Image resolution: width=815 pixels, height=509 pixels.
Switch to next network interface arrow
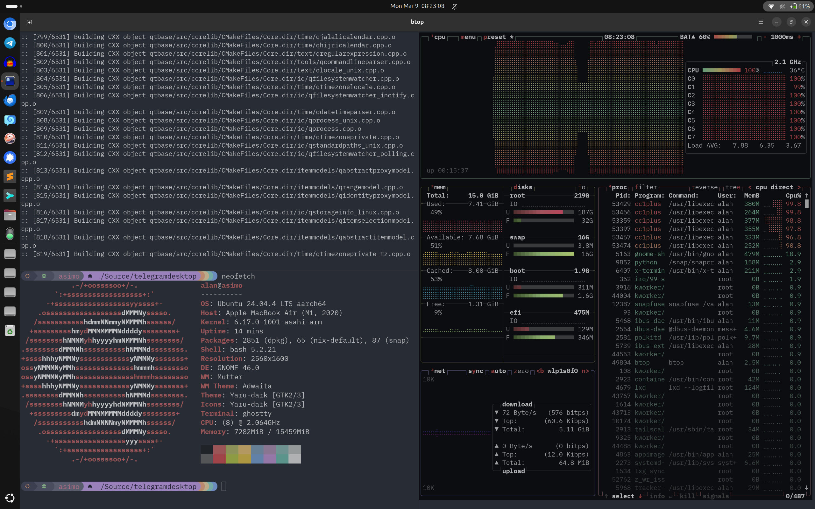(x=585, y=371)
